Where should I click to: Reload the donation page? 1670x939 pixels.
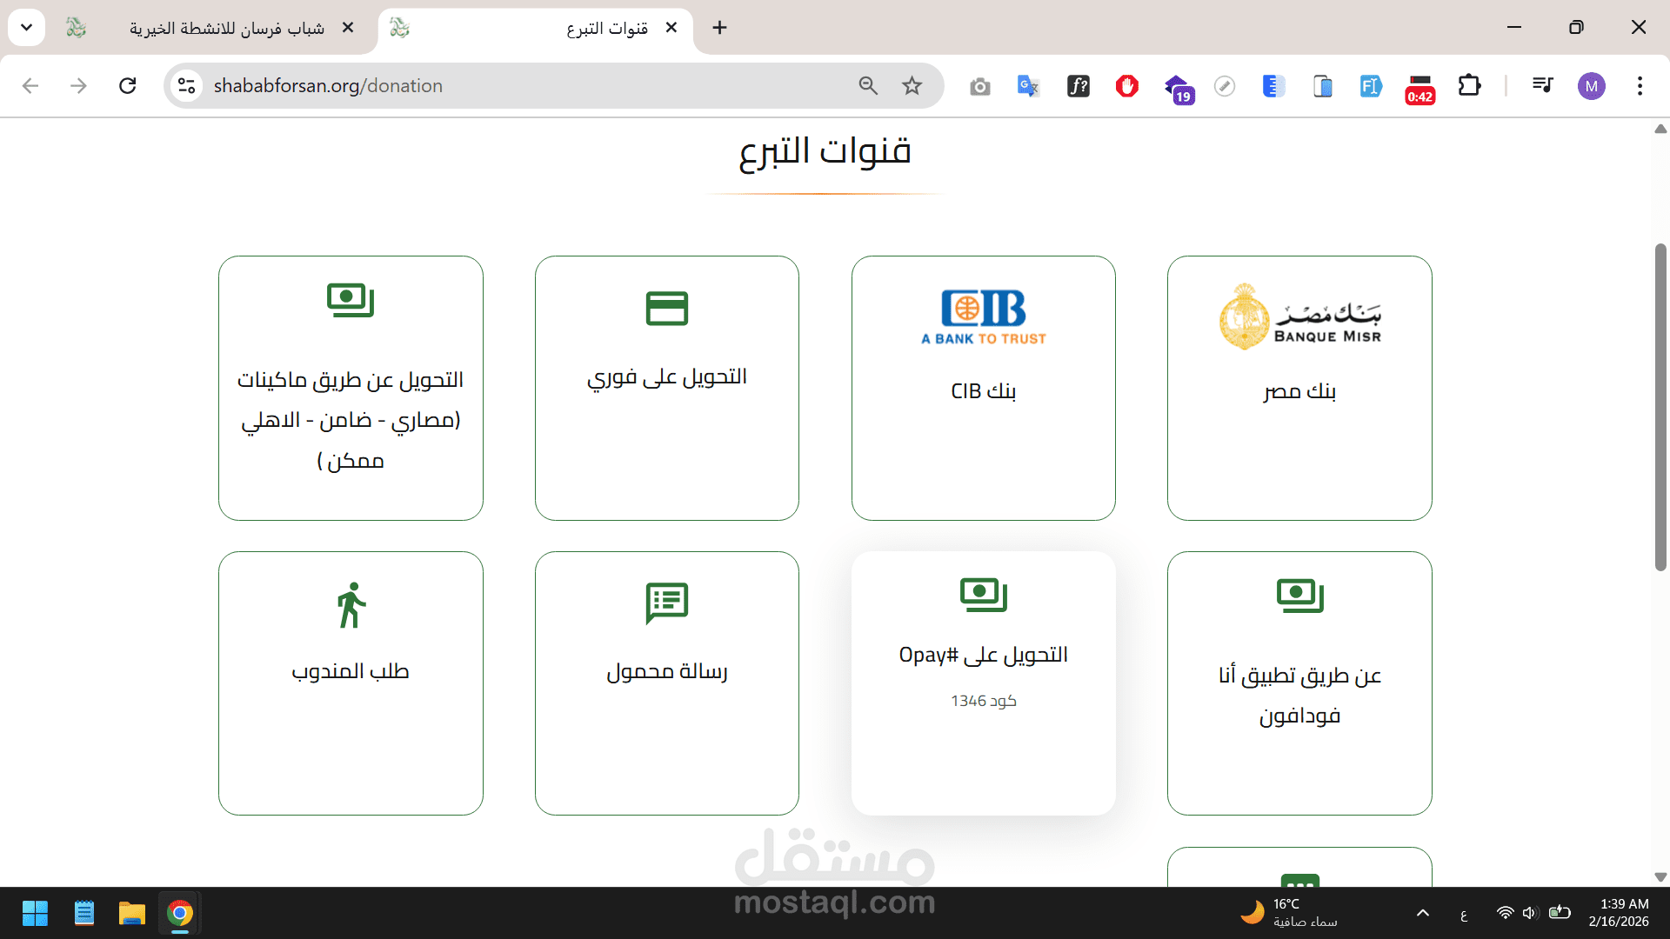[x=128, y=85]
